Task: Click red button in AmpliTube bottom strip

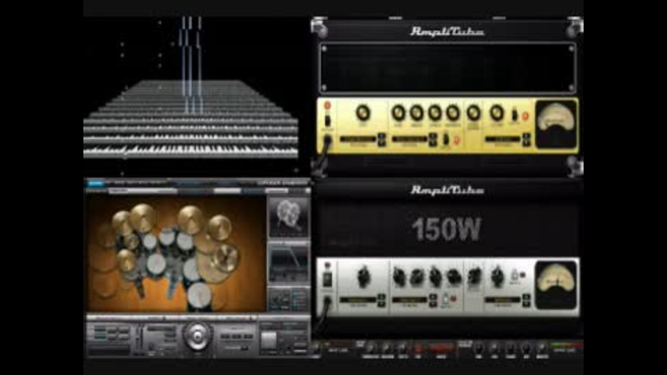Action: [x=418, y=349]
